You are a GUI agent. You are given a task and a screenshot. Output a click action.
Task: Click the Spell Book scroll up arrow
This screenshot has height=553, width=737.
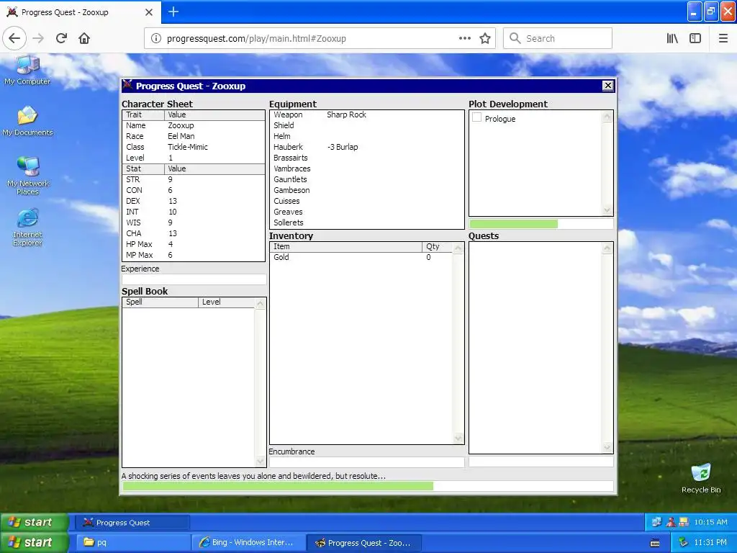(260, 304)
